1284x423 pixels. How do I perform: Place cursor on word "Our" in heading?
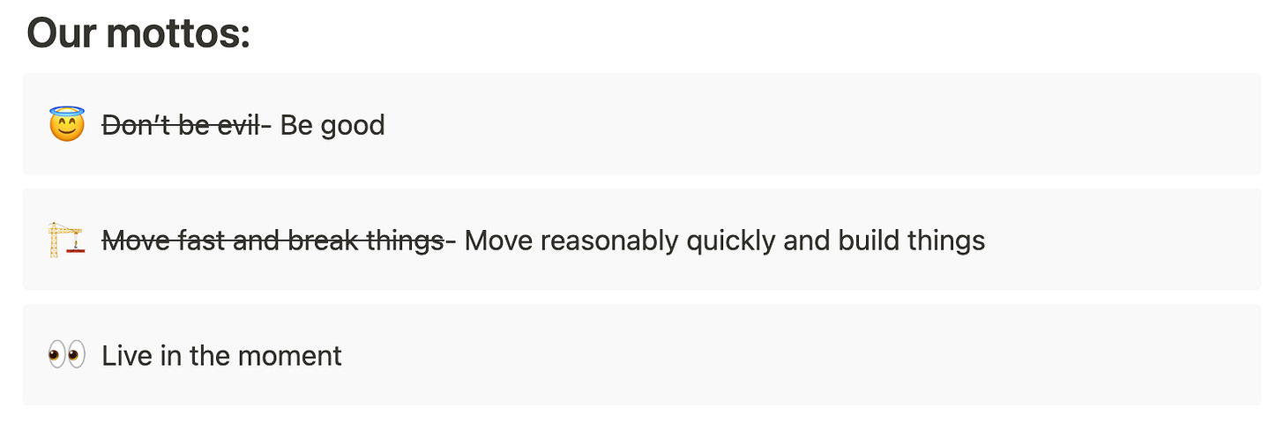62,33
